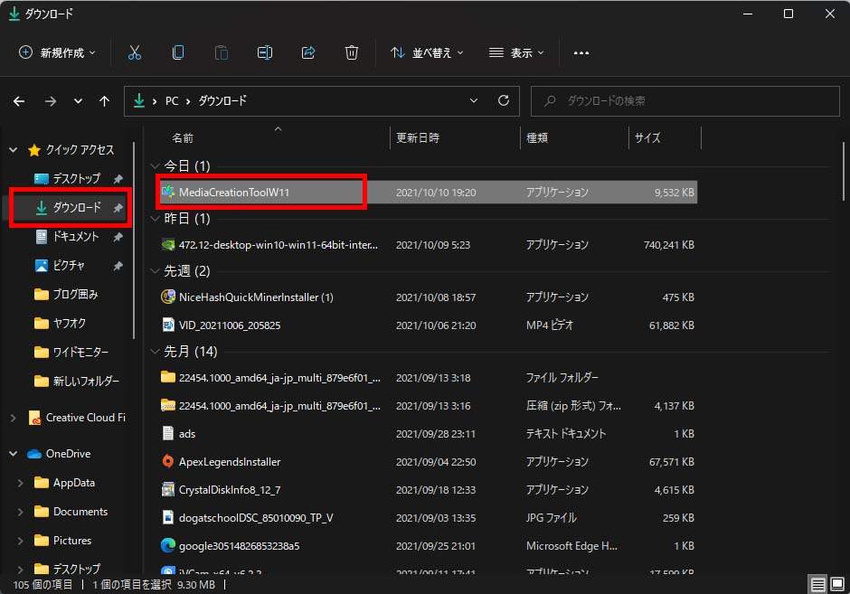This screenshot has width=850, height=594.
Task: Select the ApexLegendsInstaller file
Action: click(427, 462)
